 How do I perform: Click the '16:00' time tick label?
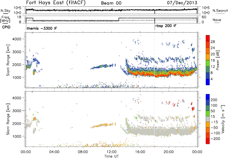(x=140, y=152)
